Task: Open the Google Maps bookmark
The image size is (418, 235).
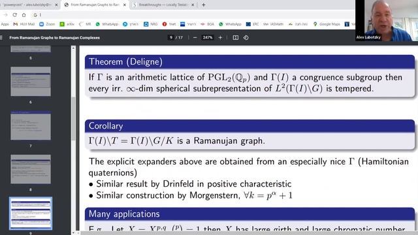Action: [327, 24]
